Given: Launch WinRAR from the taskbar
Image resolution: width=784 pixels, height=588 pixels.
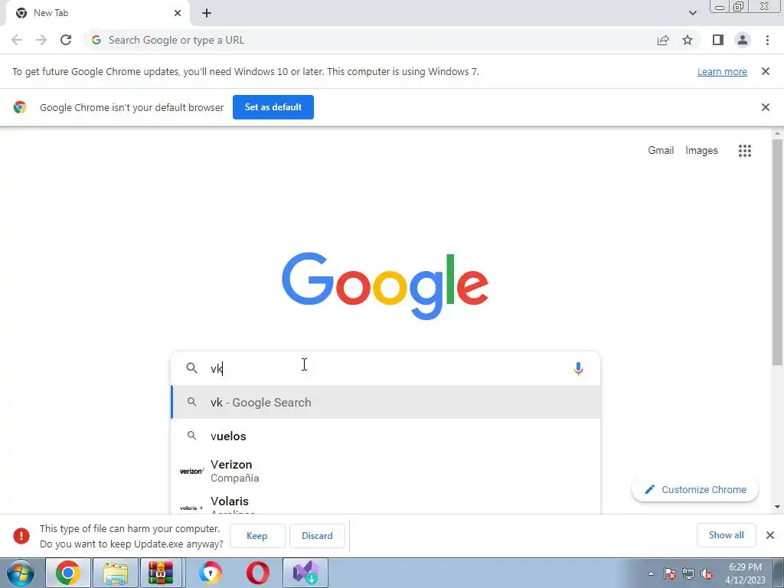Looking at the screenshot, I should click(161, 573).
